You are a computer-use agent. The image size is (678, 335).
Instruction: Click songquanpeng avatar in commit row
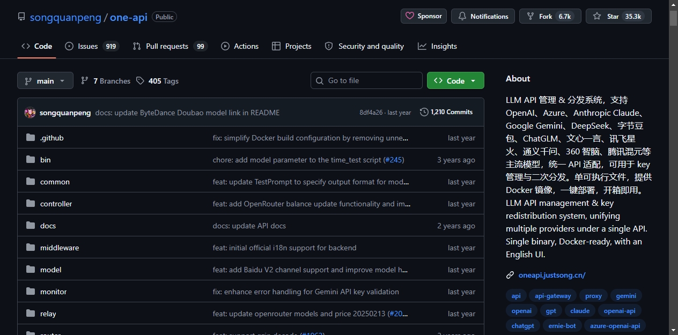tap(30, 113)
